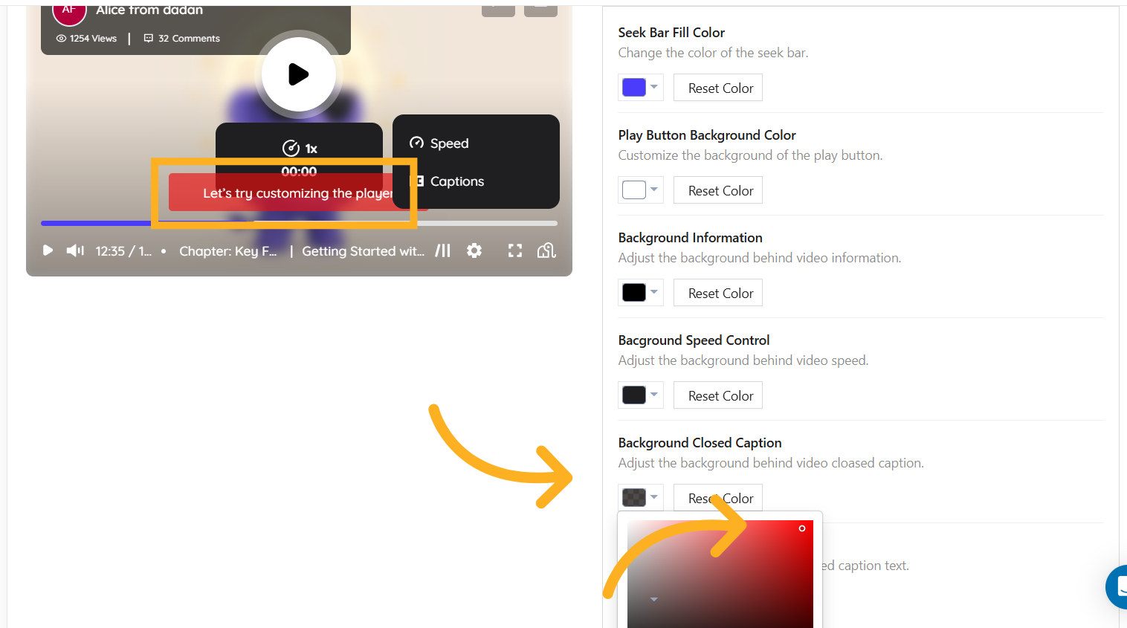Click the large center play button
This screenshot has height=628, width=1127.
click(x=298, y=74)
